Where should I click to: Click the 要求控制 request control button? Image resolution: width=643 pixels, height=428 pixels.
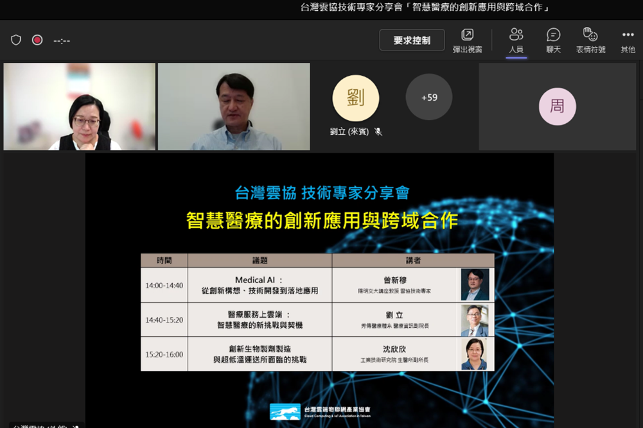(x=412, y=40)
